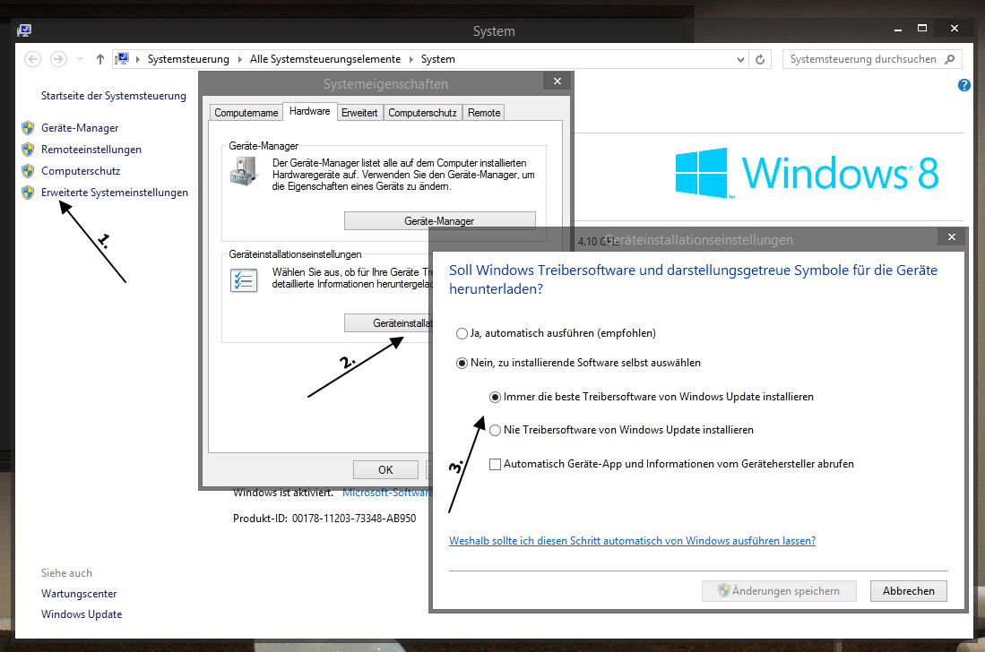Expand the chevron after Alle Systemsteuerungselemente

pyautogui.click(x=410, y=60)
